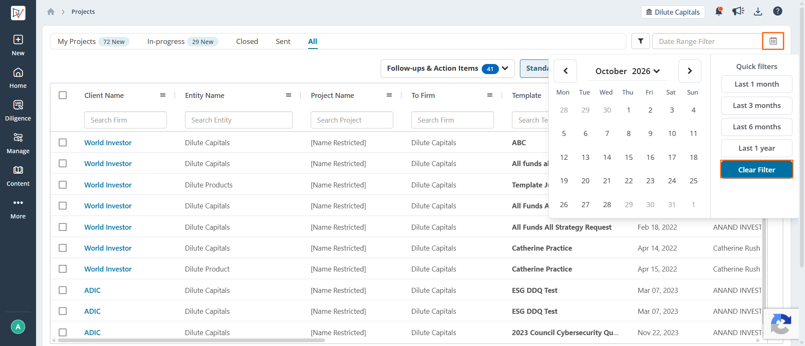Click the Clear Filter button
This screenshot has width=805, height=346.
756,169
